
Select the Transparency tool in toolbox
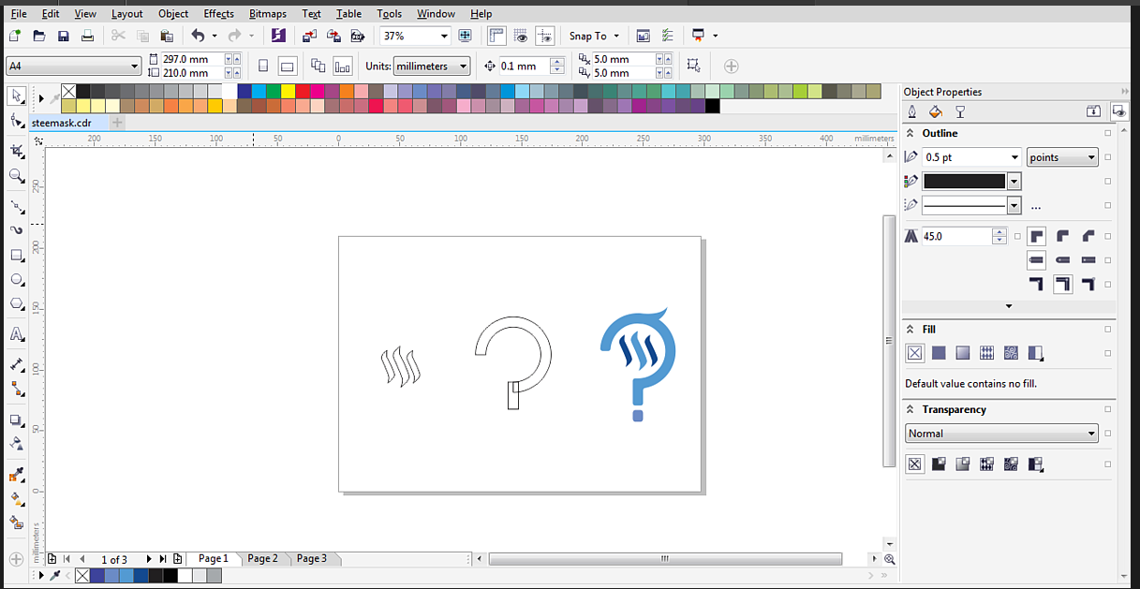click(x=16, y=444)
